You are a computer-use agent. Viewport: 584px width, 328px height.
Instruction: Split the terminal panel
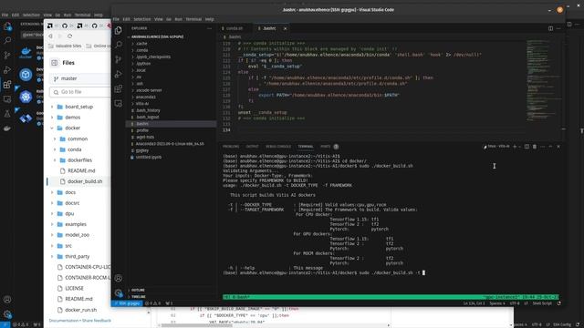click(x=527, y=147)
